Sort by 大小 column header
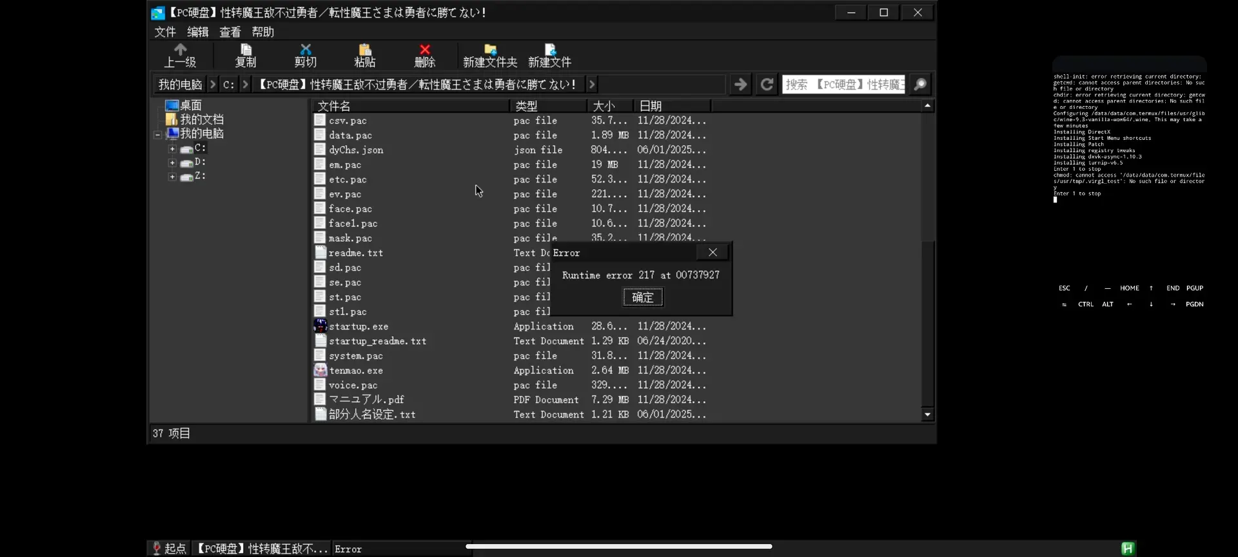Image resolution: width=1238 pixels, height=557 pixels. 610,106
